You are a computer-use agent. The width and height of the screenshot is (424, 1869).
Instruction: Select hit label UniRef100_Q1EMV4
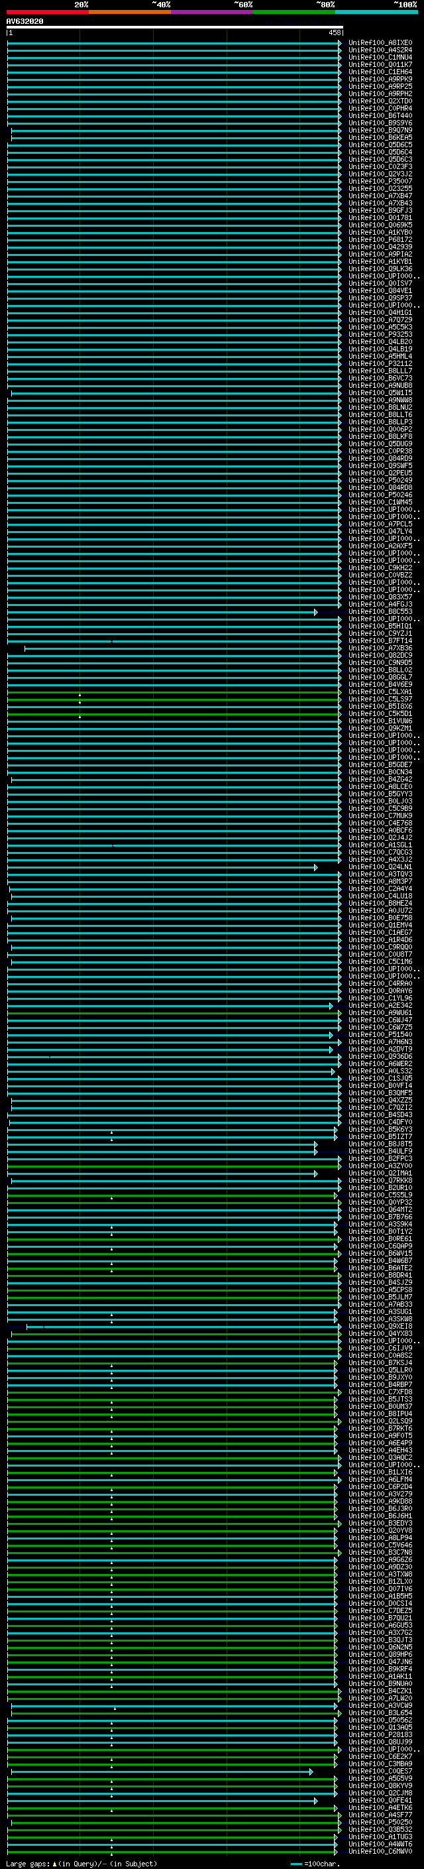(380, 925)
